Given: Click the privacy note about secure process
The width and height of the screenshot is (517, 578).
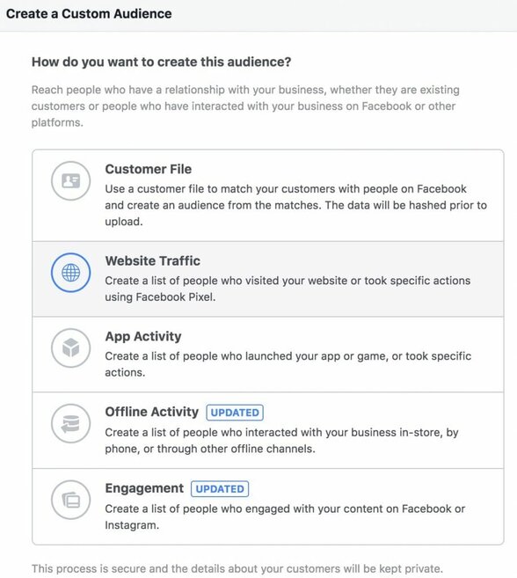Looking at the screenshot, I should (237, 568).
